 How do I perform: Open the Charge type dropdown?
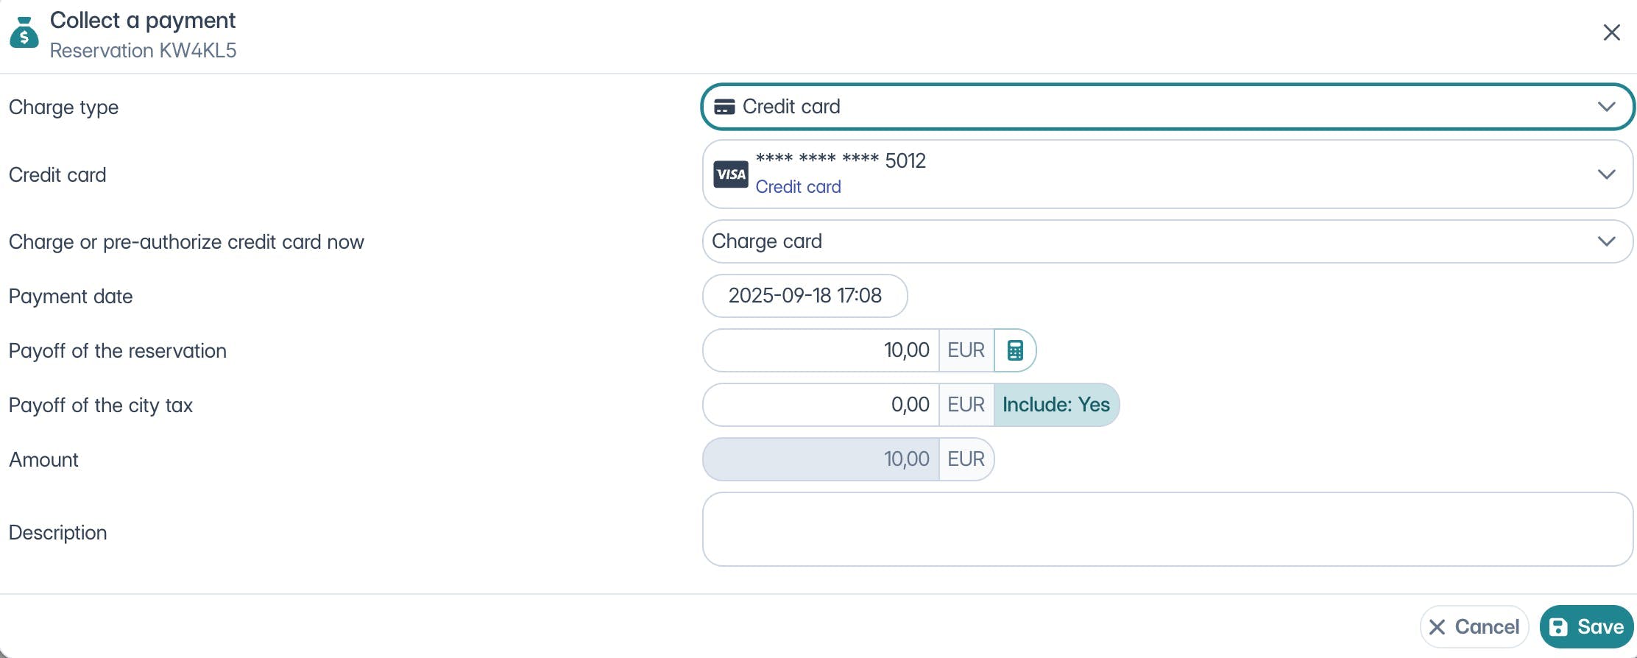click(1167, 107)
